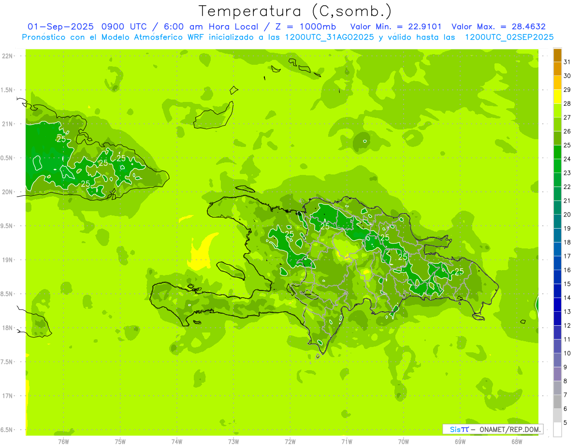Click the green swatch between 23 and 24
This screenshot has width=580, height=448.
(557, 166)
